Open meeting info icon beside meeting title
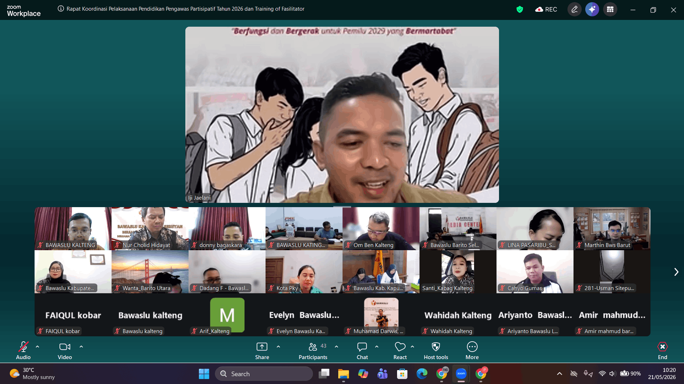The height and width of the screenshot is (384, 684). [x=61, y=9]
